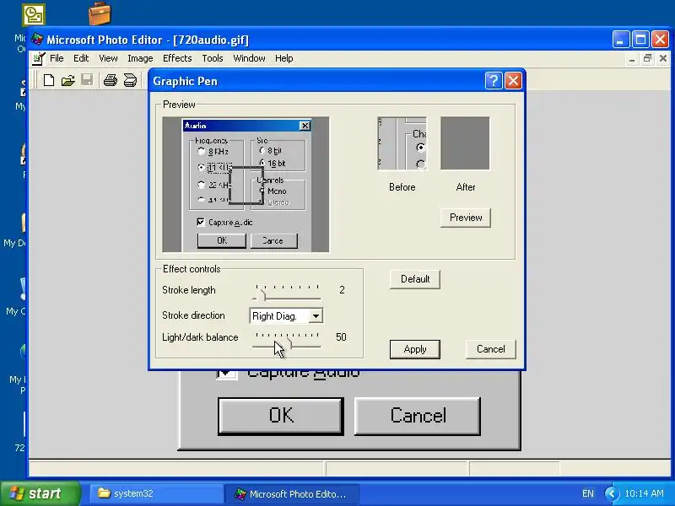Minimize the inner 720audio.gif document window
This screenshot has width=675, height=506.
pyautogui.click(x=631, y=58)
